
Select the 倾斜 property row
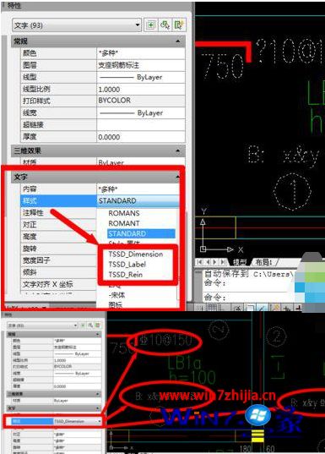58,272
